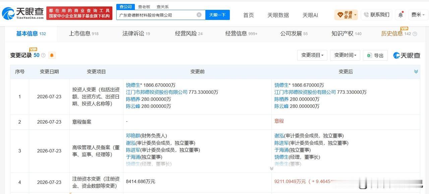Select the 经营风险 tab
This screenshot has width=429, height=194.
point(189,34)
